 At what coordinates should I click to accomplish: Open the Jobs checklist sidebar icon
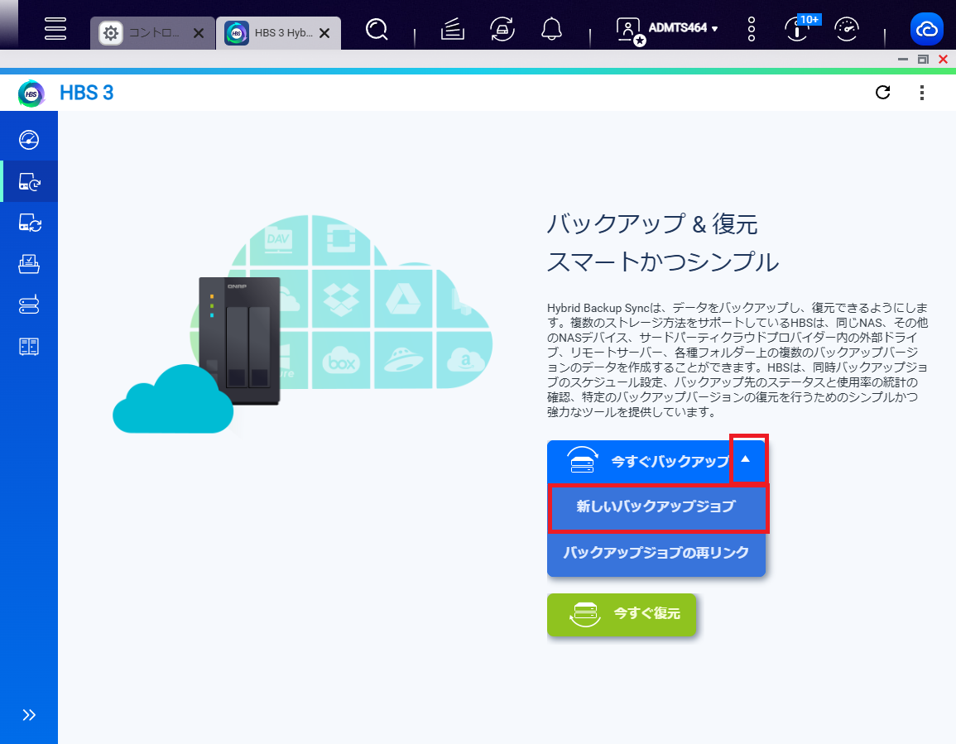[29, 264]
